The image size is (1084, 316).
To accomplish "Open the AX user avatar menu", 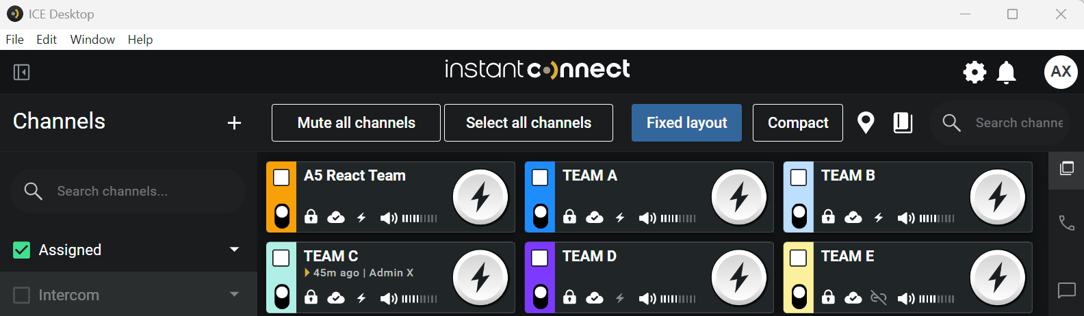I will 1061,72.
